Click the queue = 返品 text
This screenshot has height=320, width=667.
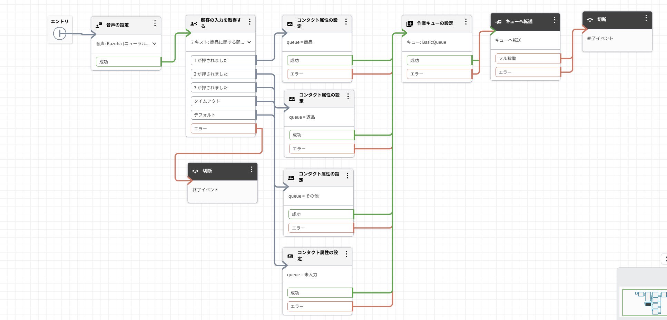(x=302, y=117)
